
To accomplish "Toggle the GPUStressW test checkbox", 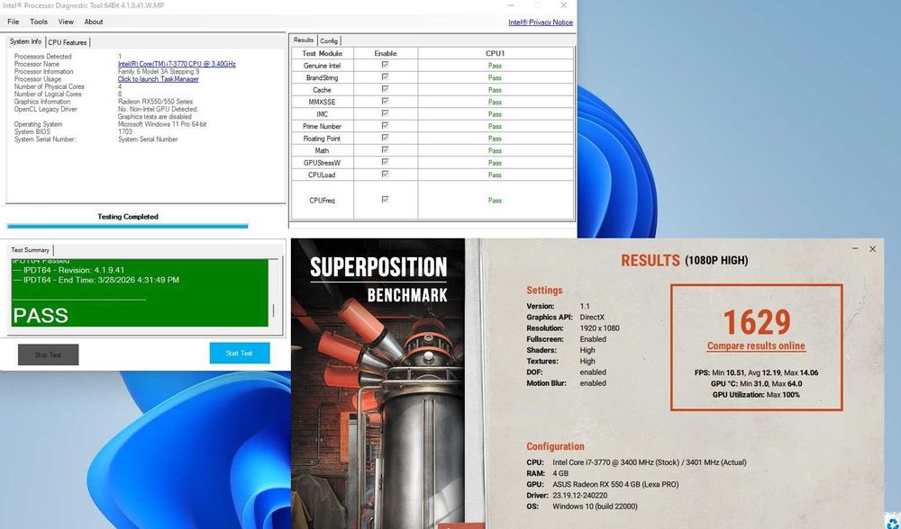I will click(x=385, y=162).
